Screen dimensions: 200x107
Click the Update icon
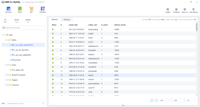168,9
